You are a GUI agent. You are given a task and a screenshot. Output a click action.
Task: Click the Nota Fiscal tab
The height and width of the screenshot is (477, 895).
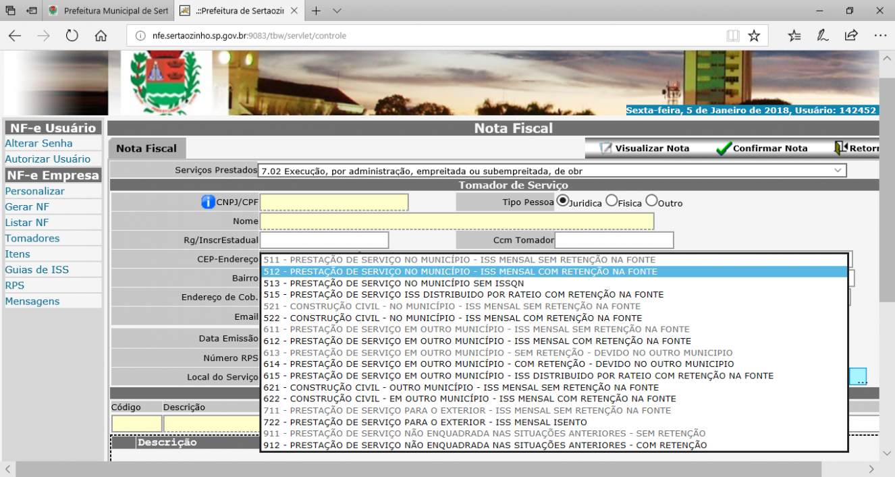click(146, 148)
